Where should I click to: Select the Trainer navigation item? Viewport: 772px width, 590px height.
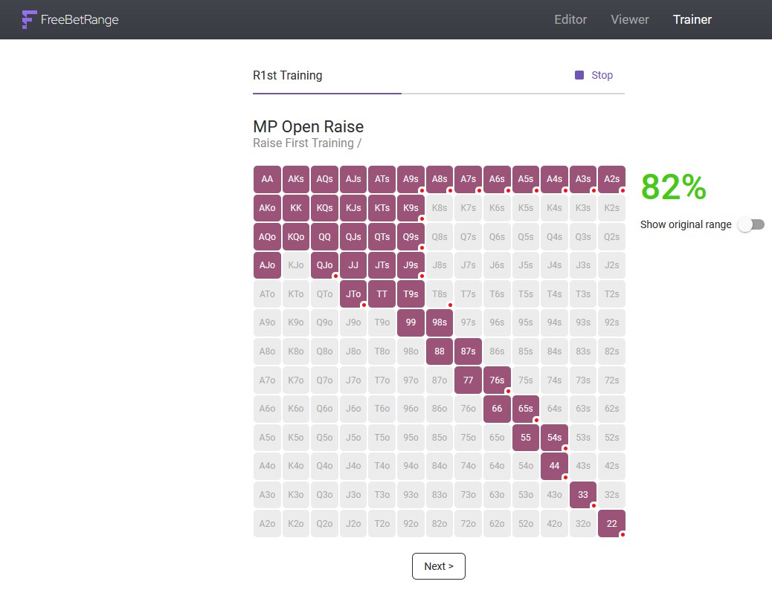[x=692, y=19]
